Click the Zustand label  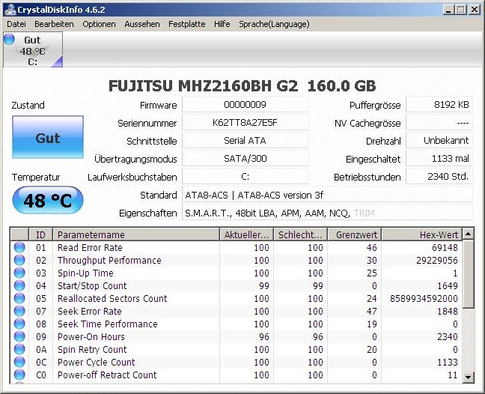28,105
